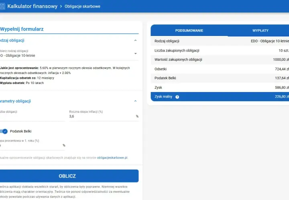Click the Obligacje skarbowe breadcrumb
289x200 pixels.
coord(82,6)
